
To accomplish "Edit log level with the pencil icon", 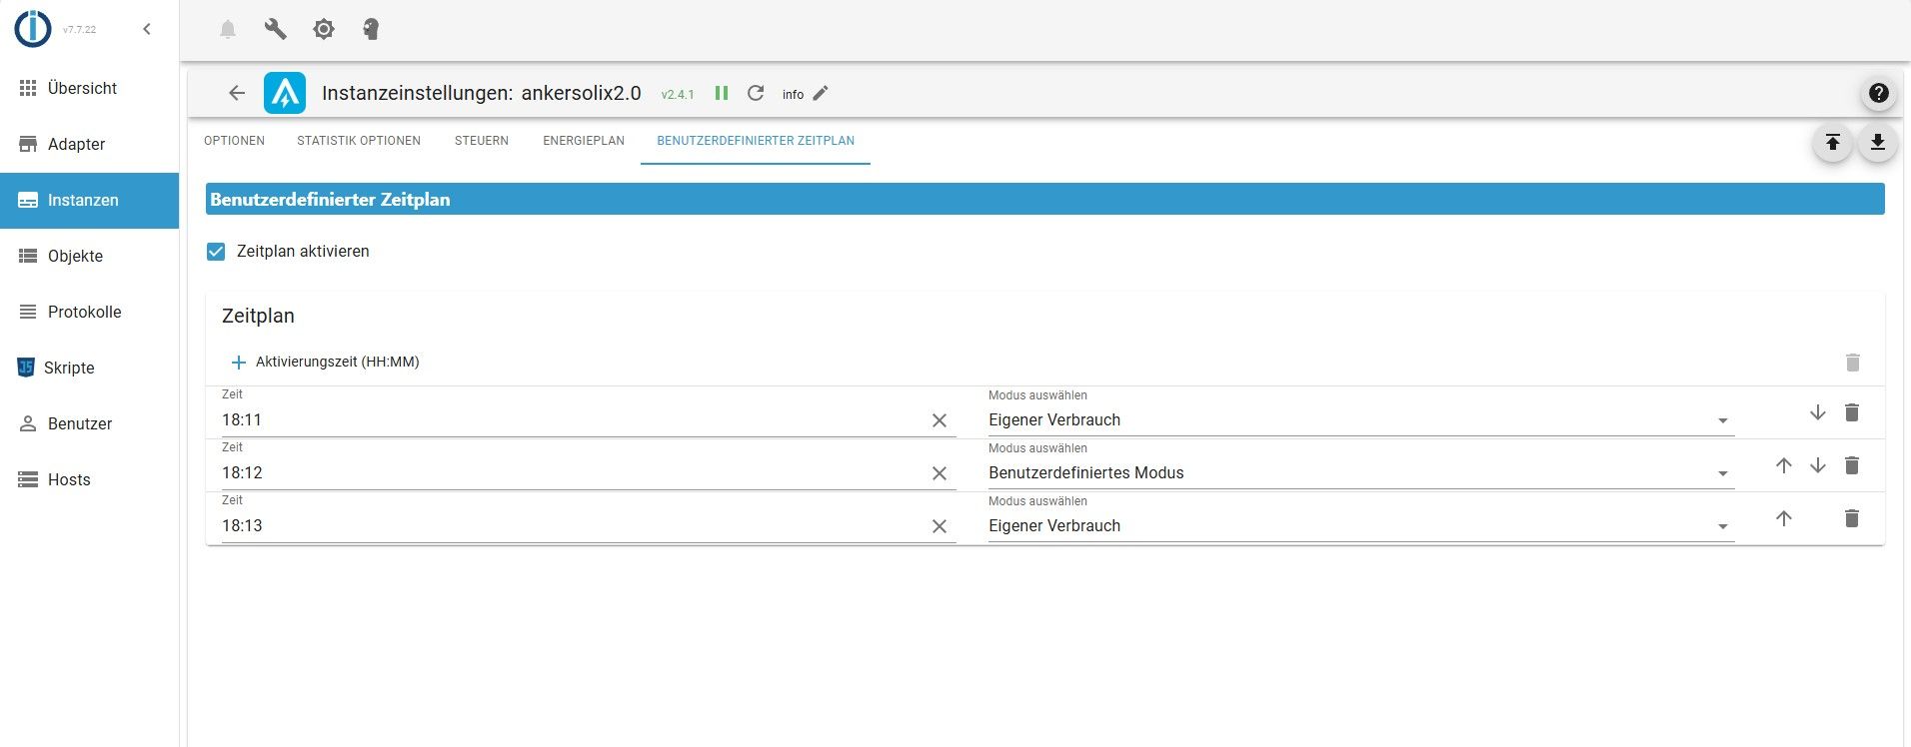I will pos(821,93).
